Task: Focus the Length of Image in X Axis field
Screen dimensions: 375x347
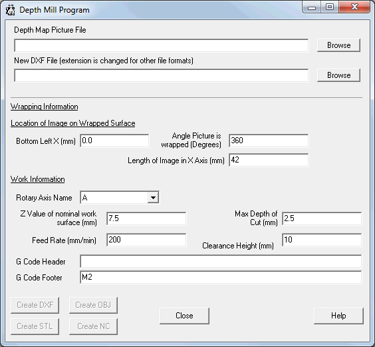Action: coord(269,160)
